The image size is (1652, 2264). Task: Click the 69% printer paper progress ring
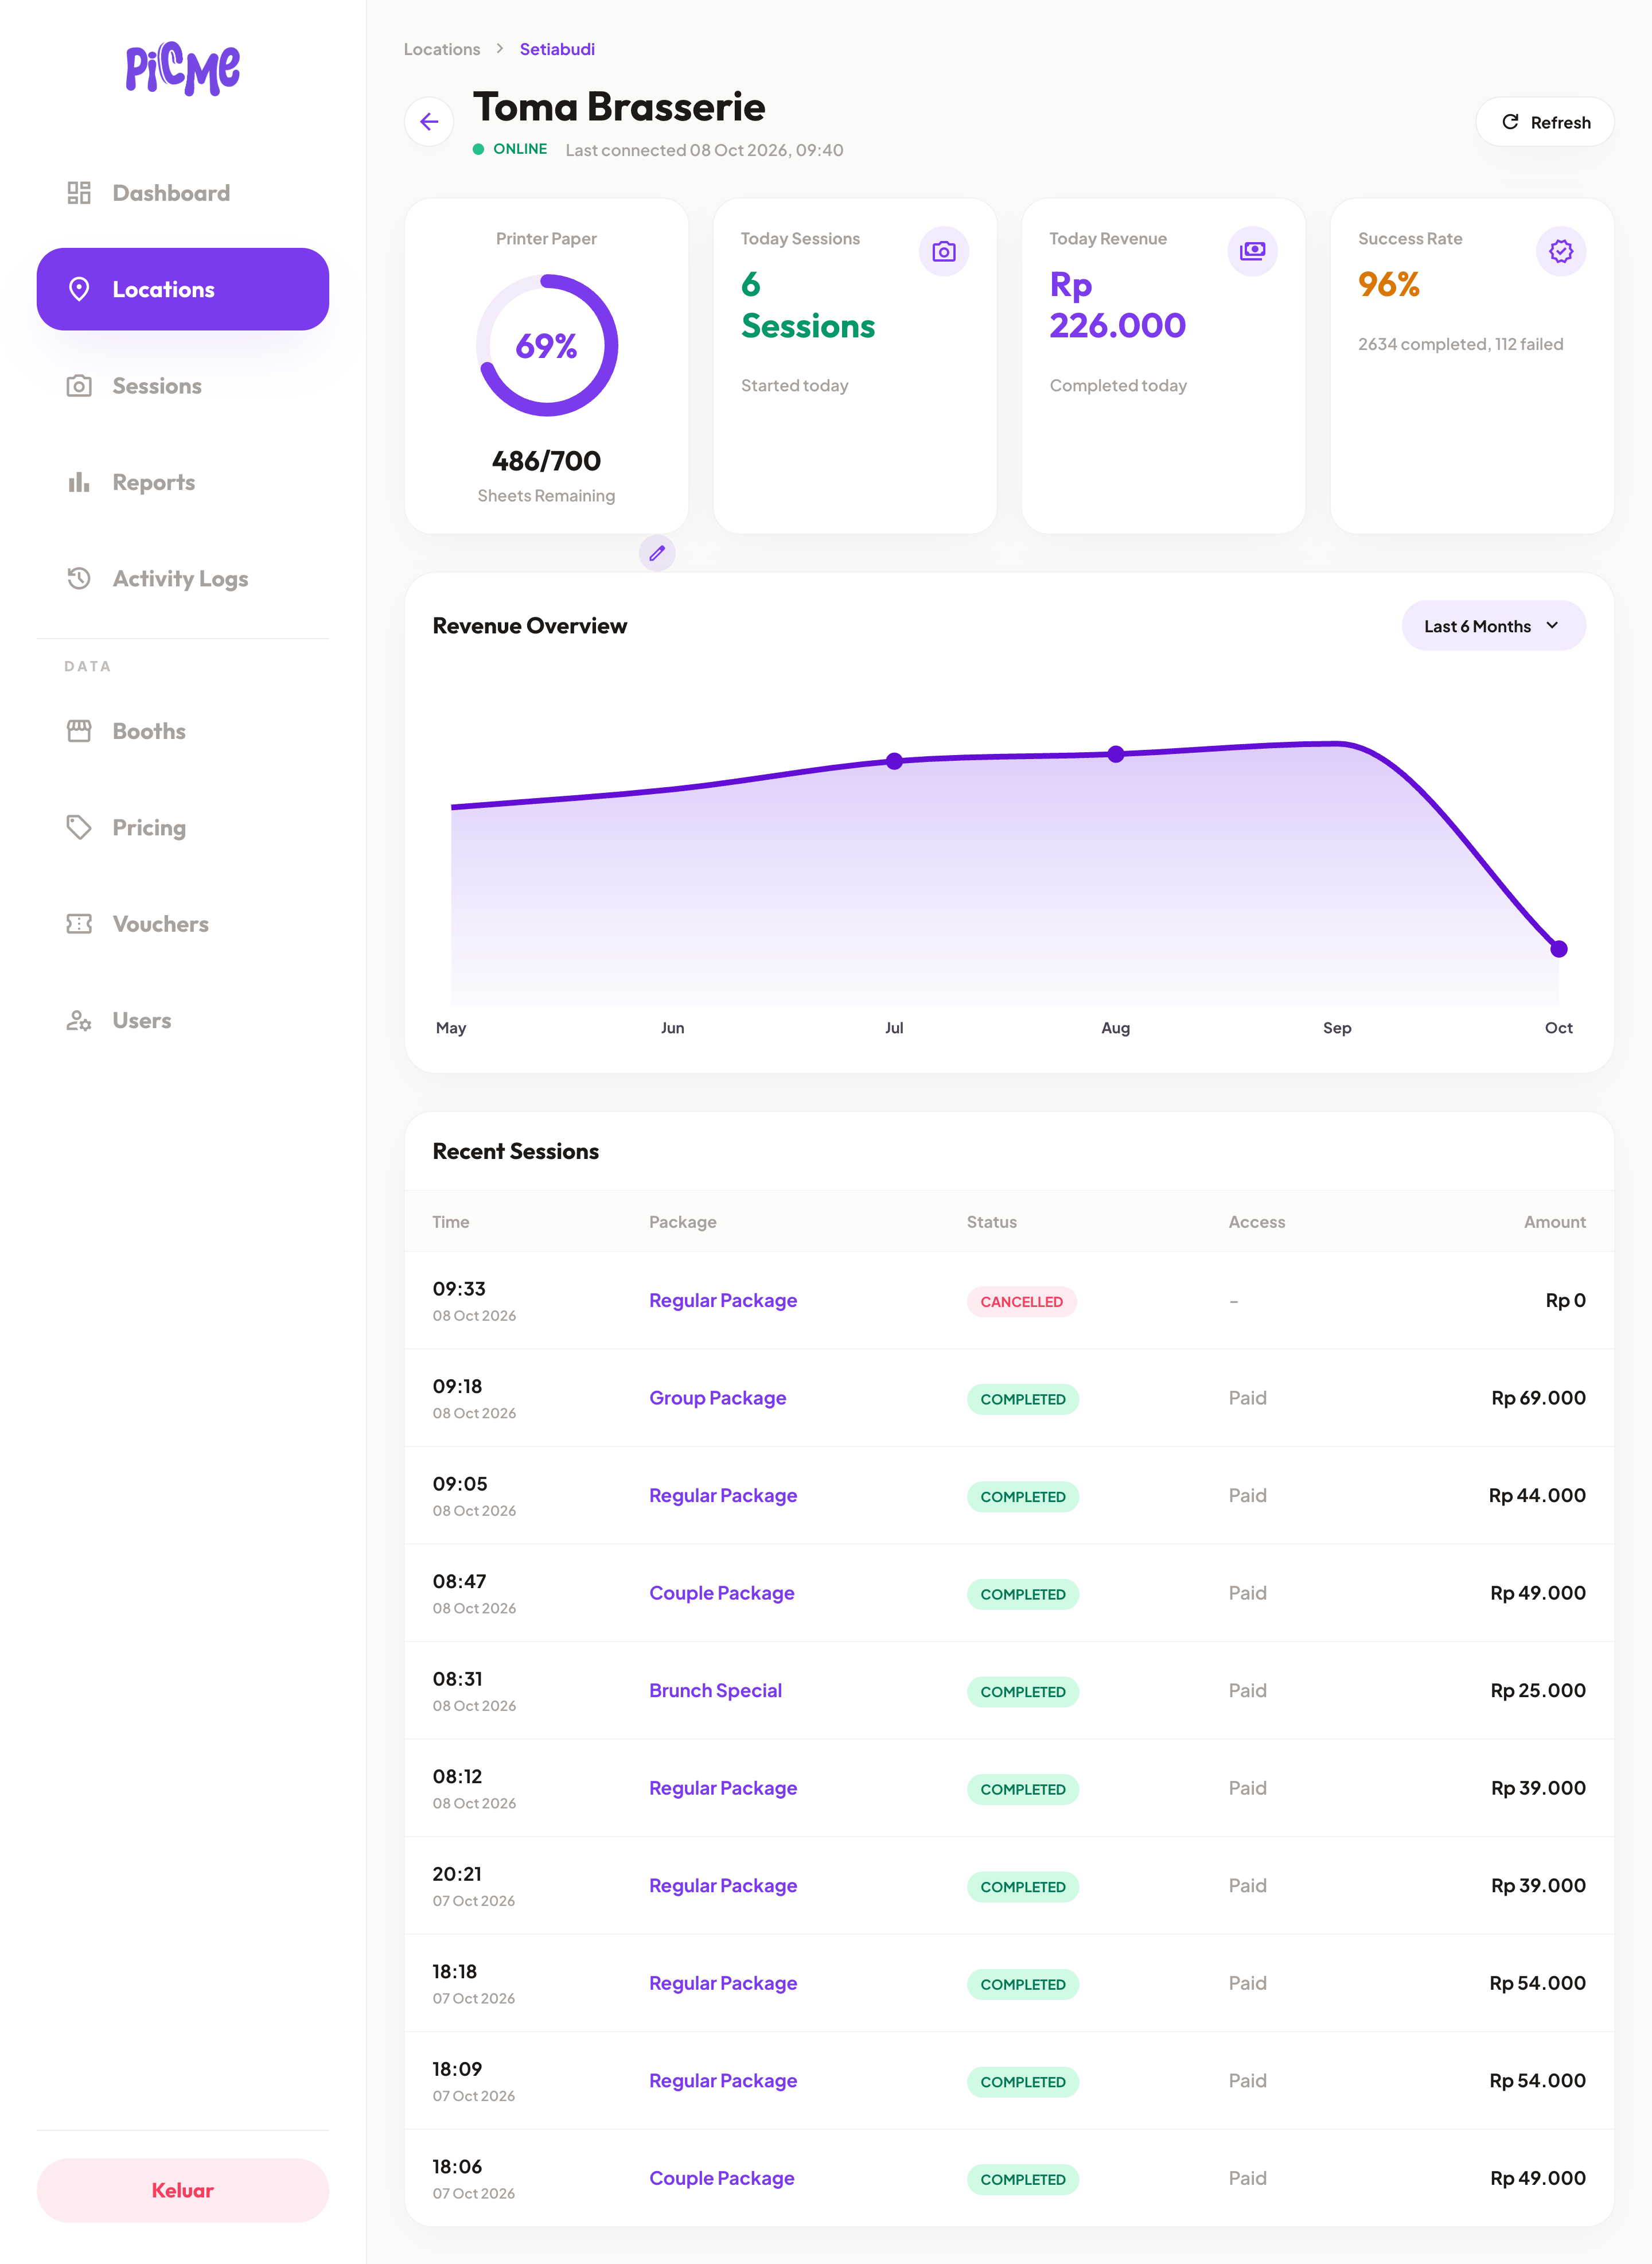pos(546,345)
